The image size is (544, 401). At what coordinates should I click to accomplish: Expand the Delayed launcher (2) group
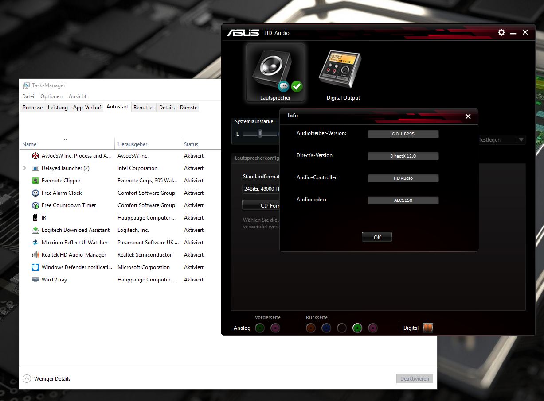(x=24, y=168)
